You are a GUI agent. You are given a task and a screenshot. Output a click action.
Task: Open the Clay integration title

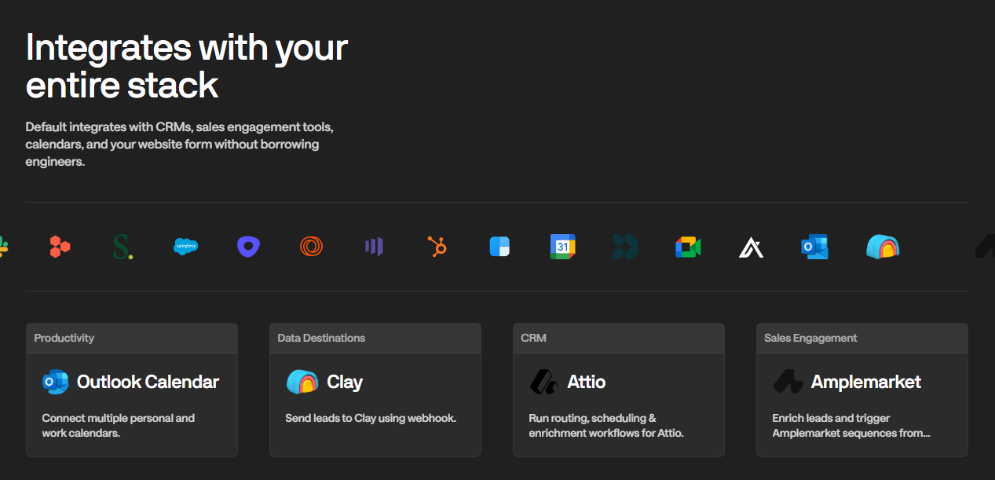click(345, 383)
